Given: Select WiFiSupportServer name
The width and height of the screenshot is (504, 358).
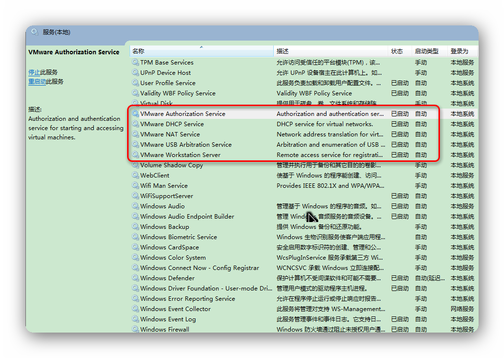Looking at the screenshot, I should point(167,196).
